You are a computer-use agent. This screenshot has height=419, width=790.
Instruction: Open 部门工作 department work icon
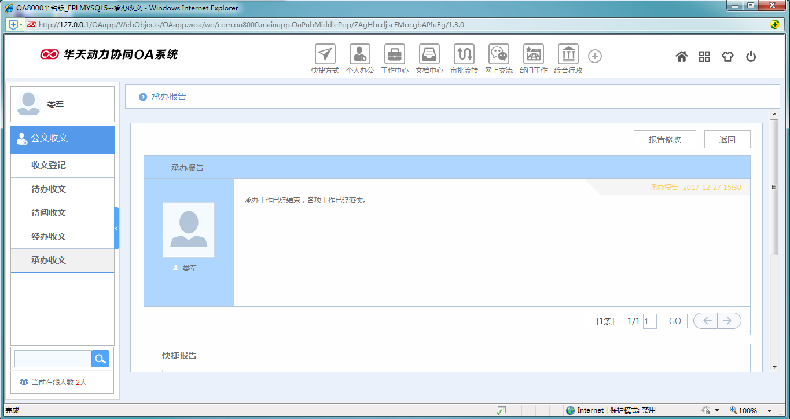tap(533, 54)
